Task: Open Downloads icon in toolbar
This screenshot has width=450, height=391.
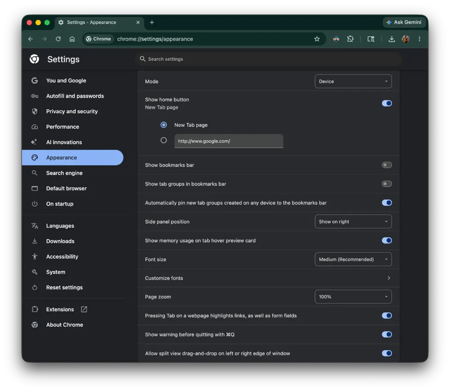Action: (x=392, y=39)
